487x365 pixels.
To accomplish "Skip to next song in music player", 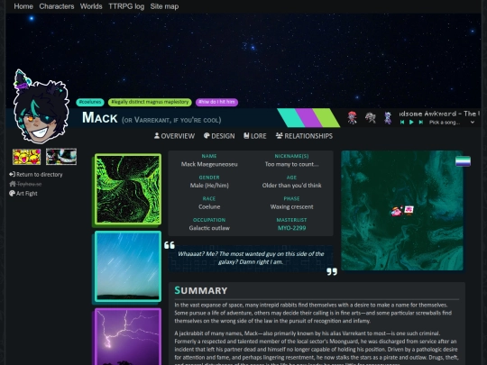I will click(x=421, y=123).
